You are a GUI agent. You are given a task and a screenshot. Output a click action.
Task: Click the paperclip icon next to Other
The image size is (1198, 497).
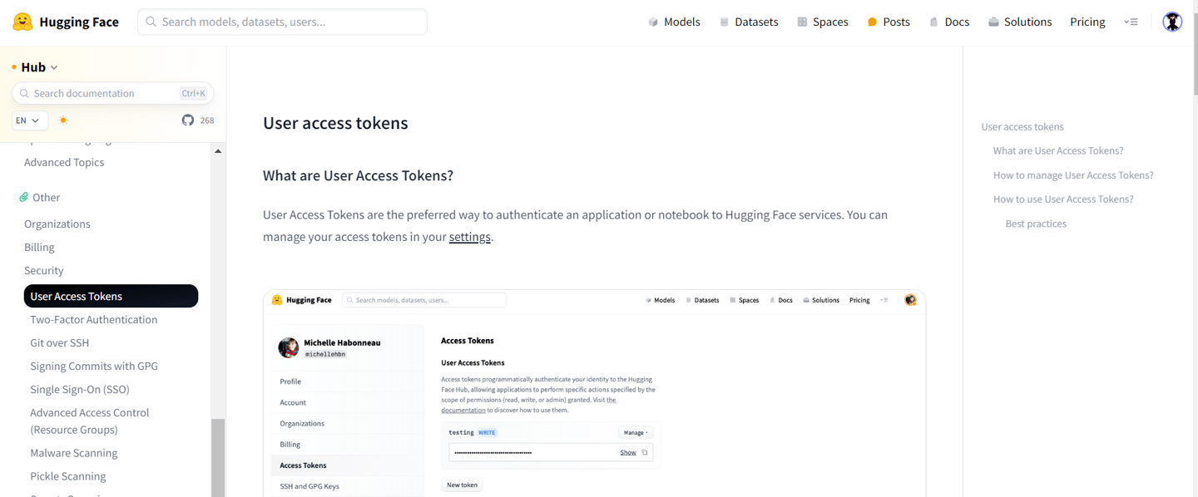tap(23, 197)
